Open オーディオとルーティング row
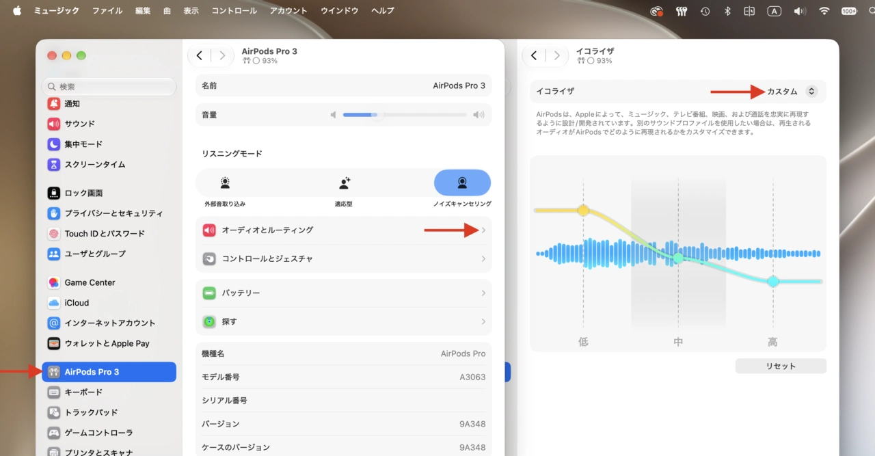The height and width of the screenshot is (456, 875). pos(344,230)
